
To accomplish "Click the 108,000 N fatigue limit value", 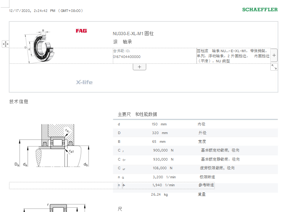I will click(162, 168).
